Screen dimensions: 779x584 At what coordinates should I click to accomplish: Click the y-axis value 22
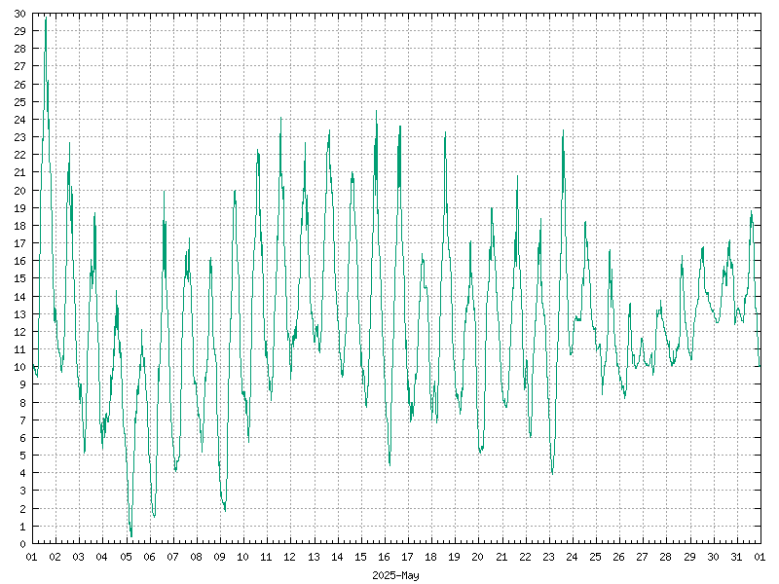click(x=19, y=155)
